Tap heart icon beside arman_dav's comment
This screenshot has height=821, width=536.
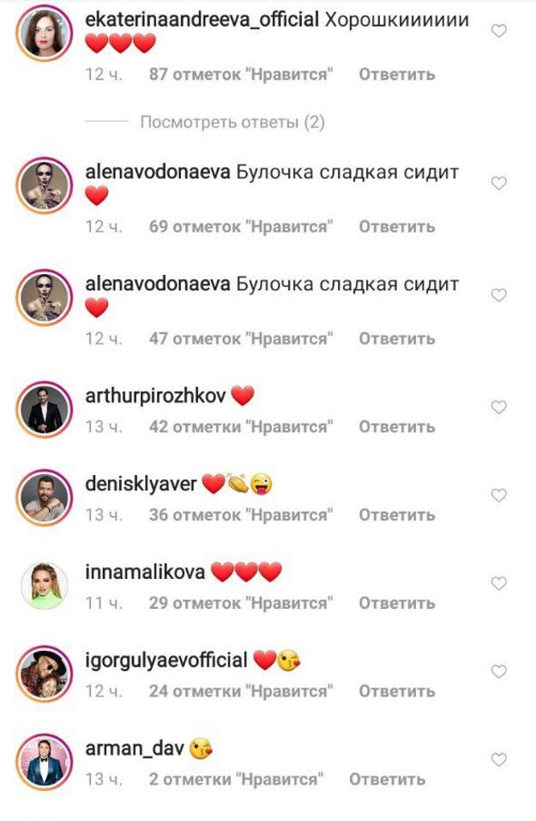(499, 759)
